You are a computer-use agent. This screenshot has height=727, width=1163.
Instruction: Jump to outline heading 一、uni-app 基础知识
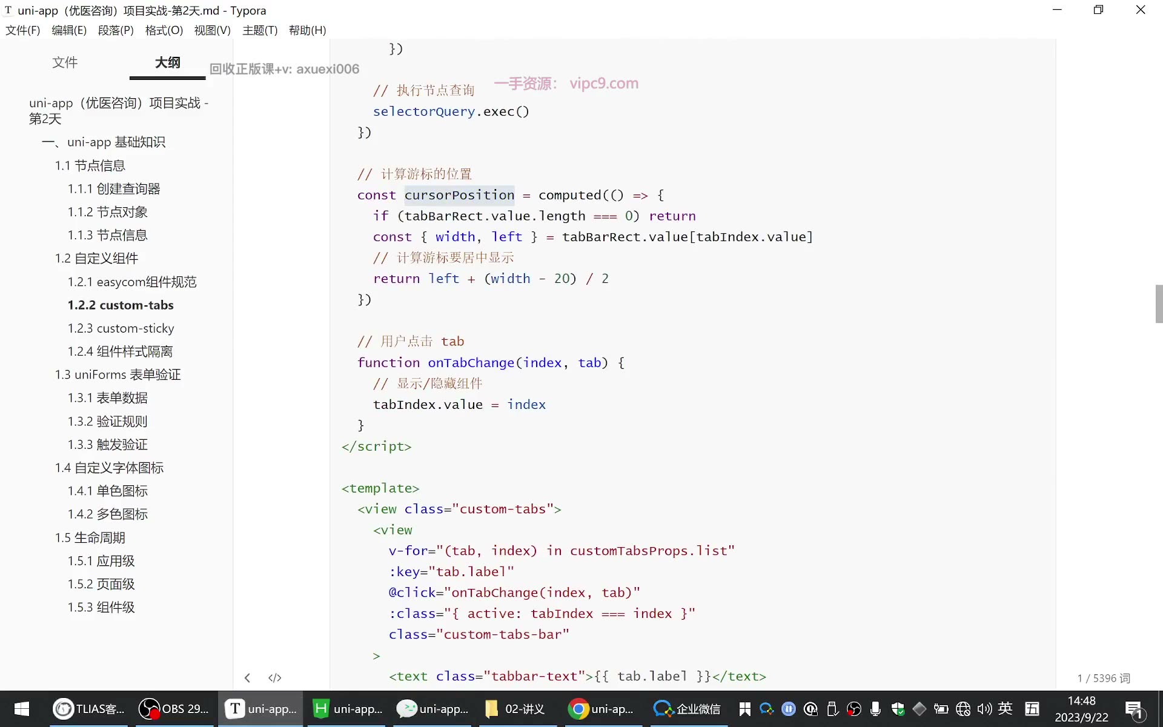(104, 142)
